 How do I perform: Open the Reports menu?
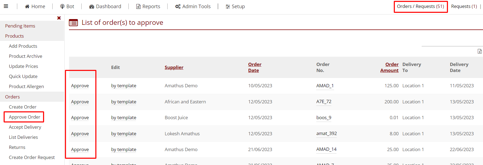click(148, 6)
